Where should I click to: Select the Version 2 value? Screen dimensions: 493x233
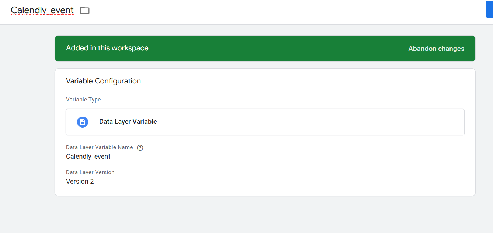pos(80,182)
